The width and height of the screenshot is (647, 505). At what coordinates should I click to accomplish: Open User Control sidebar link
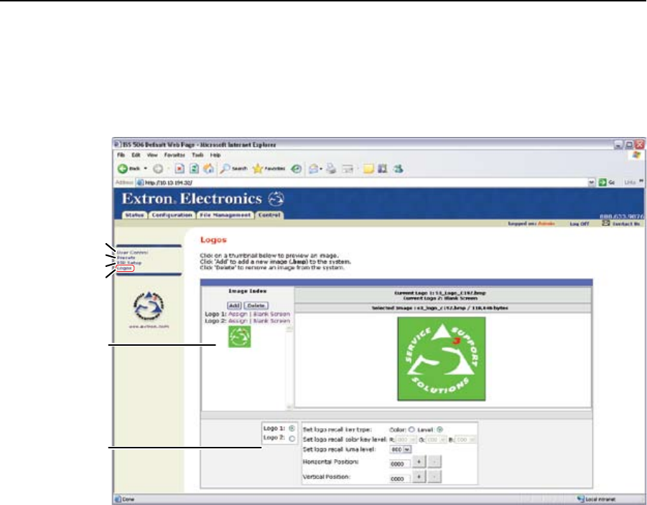132,252
